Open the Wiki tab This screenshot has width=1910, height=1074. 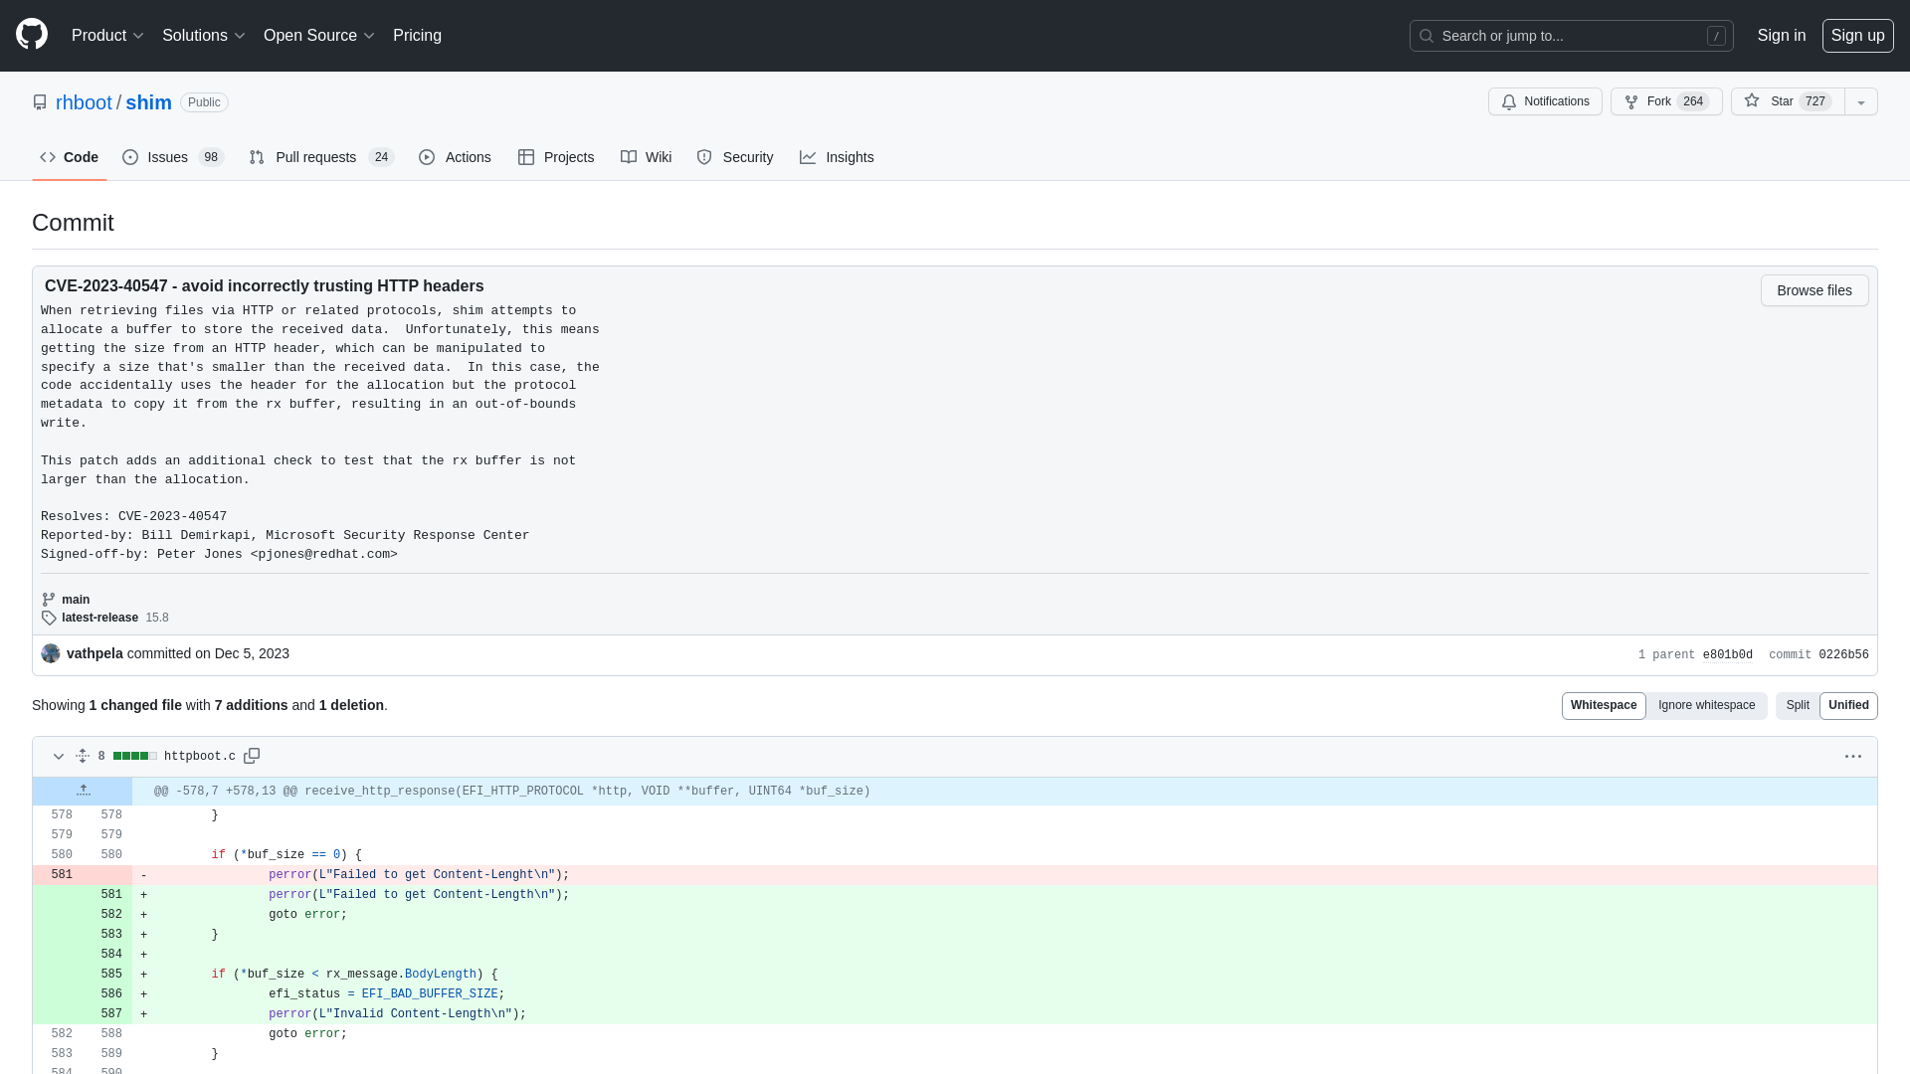click(646, 157)
